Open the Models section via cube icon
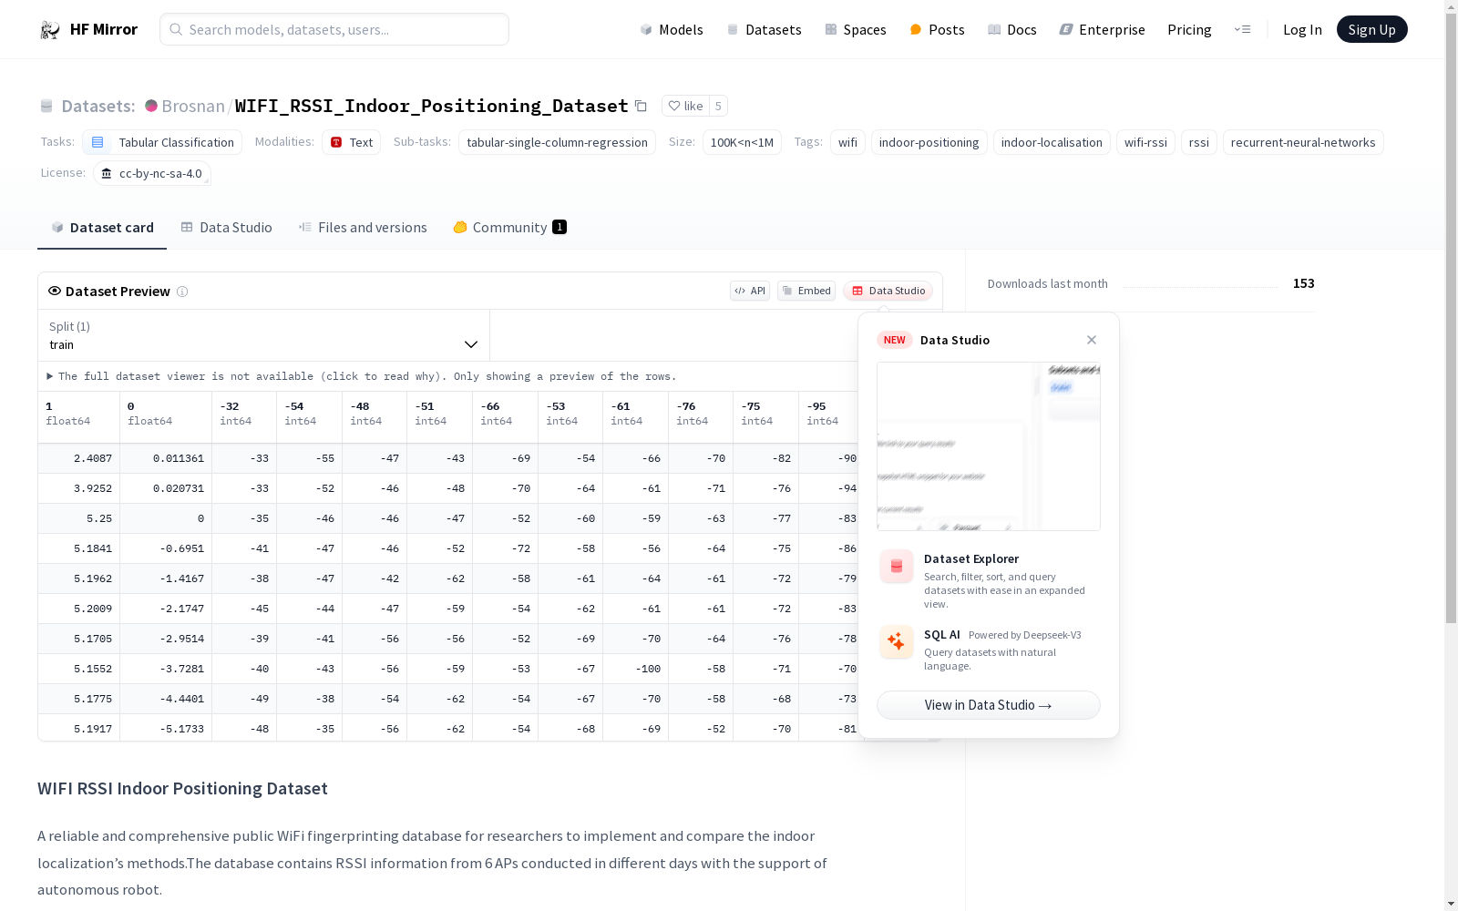The image size is (1458, 911). point(647,29)
